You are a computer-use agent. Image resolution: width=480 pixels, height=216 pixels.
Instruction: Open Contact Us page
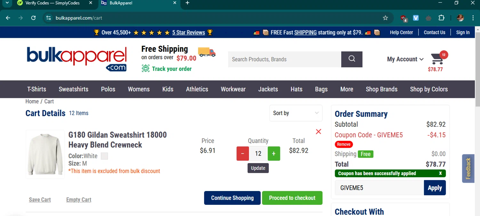[x=435, y=32]
